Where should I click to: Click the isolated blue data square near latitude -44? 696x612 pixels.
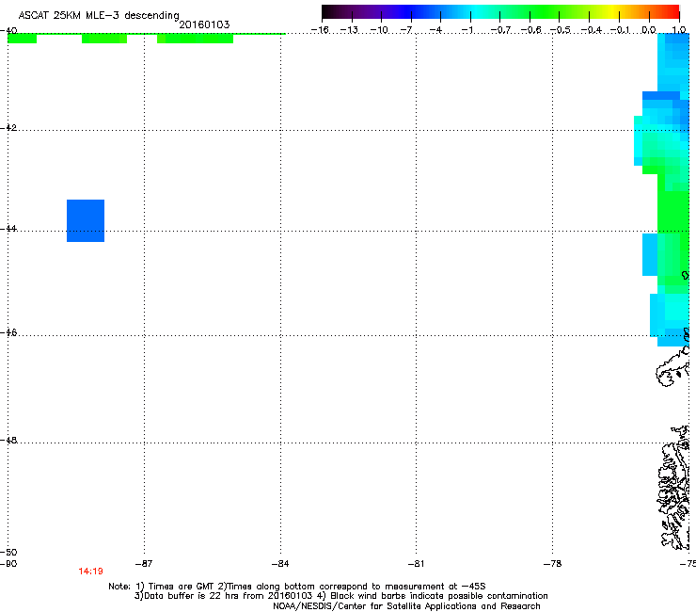(86, 221)
